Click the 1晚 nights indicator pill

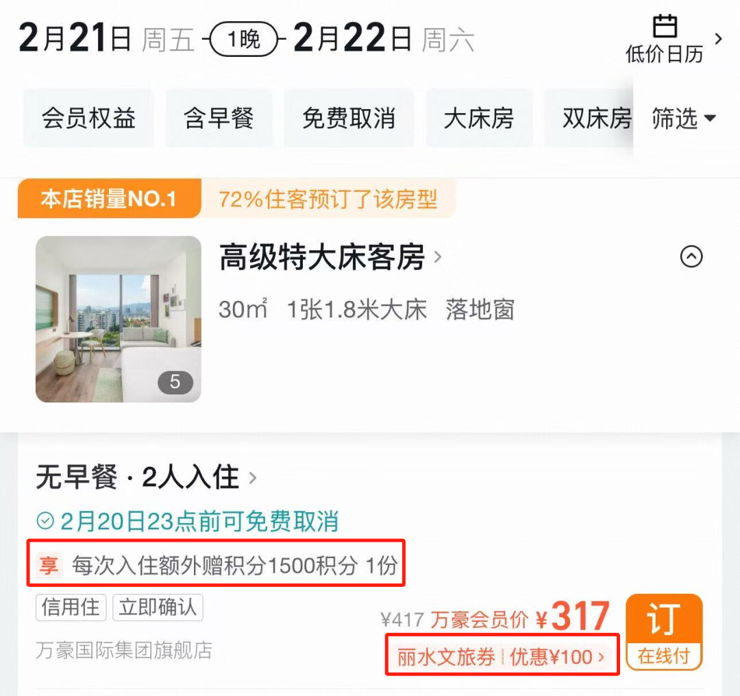243,38
